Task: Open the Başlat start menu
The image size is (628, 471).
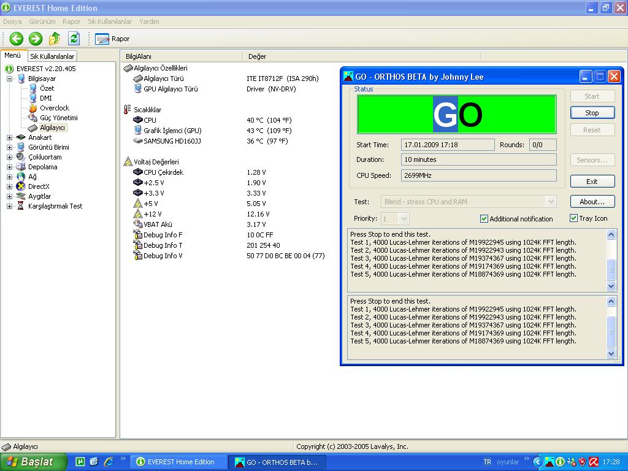Action: tap(33, 462)
